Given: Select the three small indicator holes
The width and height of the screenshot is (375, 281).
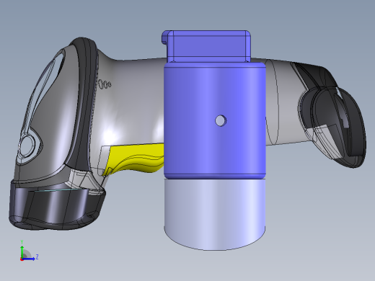Looking at the screenshot, I should tap(105, 84).
